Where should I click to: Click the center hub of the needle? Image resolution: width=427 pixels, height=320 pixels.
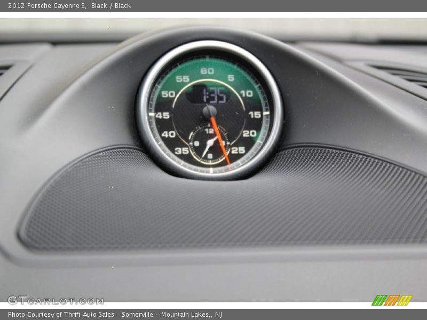point(209,111)
